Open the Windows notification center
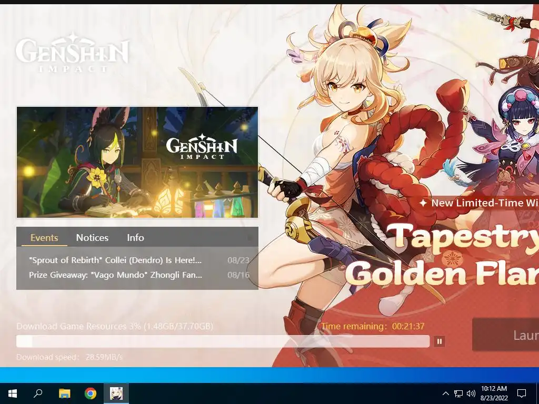539x404 pixels. tap(522, 393)
